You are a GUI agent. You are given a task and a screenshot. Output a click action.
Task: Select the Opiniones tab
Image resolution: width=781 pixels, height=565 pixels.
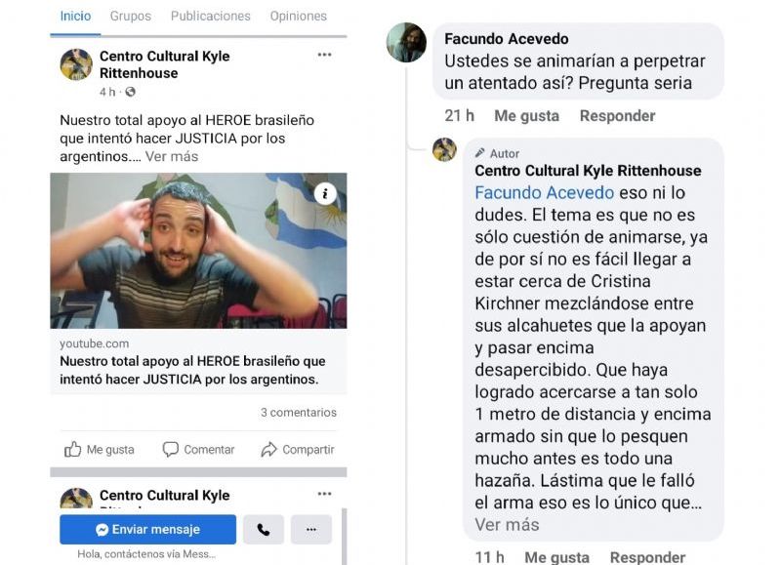299,16
